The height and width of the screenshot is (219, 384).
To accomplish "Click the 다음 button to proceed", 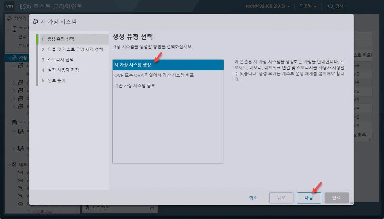I will click(309, 198).
